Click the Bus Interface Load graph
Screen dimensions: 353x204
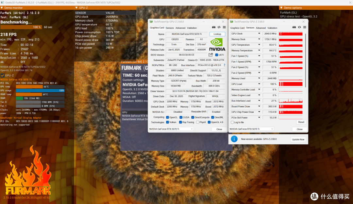(291, 101)
